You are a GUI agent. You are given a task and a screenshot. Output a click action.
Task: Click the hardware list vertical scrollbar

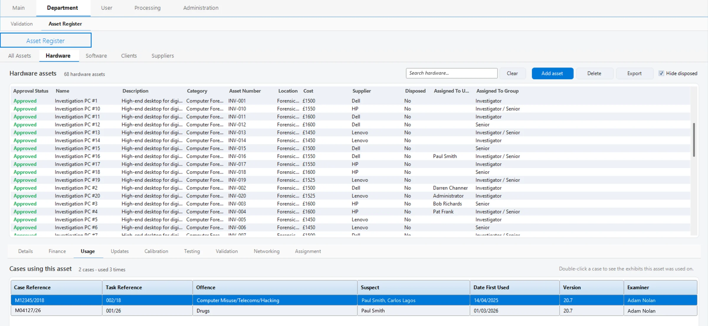[694, 140]
